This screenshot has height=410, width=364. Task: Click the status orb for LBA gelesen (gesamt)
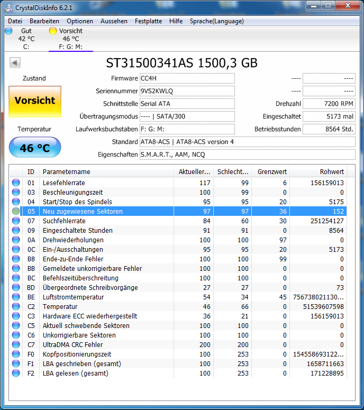(x=16, y=373)
